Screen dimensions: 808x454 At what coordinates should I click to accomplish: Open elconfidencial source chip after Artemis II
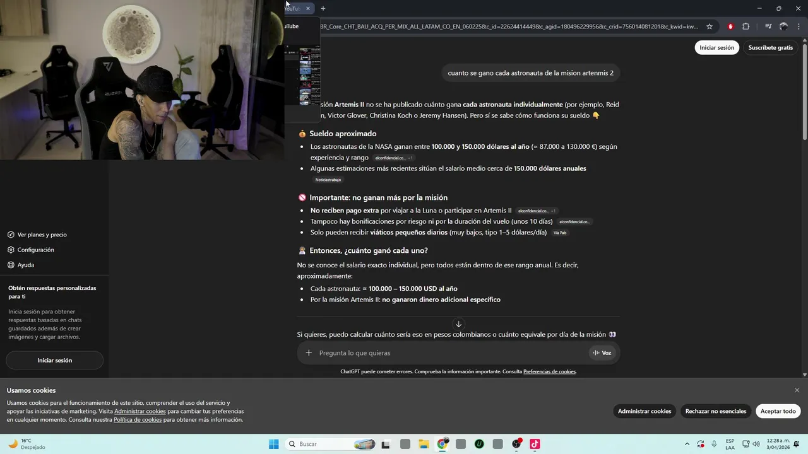pyautogui.click(x=537, y=211)
